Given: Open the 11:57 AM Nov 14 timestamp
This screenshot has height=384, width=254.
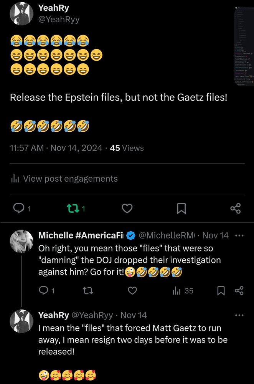Looking at the screenshot, I should (x=56, y=148).
